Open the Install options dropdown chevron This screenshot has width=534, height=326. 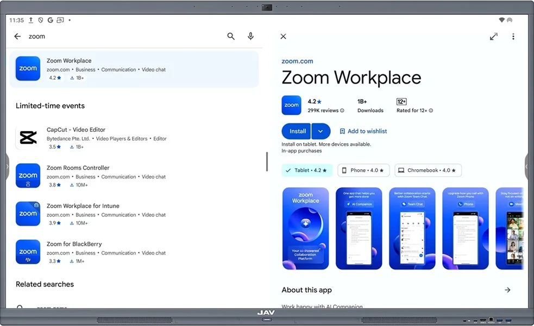click(x=321, y=131)
